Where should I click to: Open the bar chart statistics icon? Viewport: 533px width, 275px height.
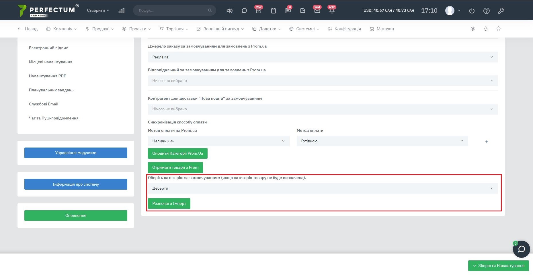coord(122,11)
